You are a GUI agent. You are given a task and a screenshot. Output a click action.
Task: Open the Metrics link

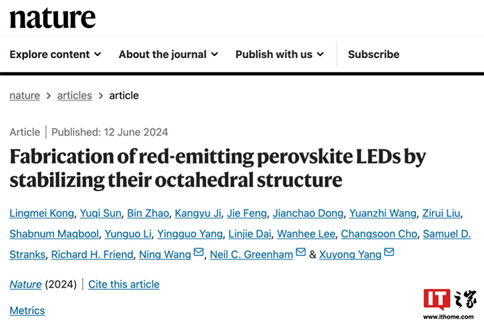tap(27, 310)
